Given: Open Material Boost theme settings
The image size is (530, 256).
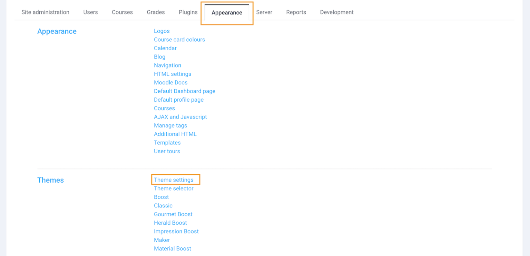Looking at the screenshot, I should 172,248.
